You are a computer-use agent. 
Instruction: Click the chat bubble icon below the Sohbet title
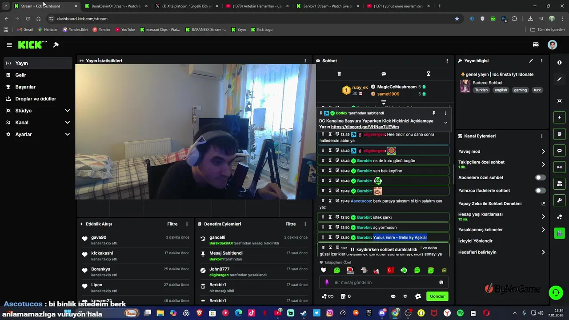point(384,74)
